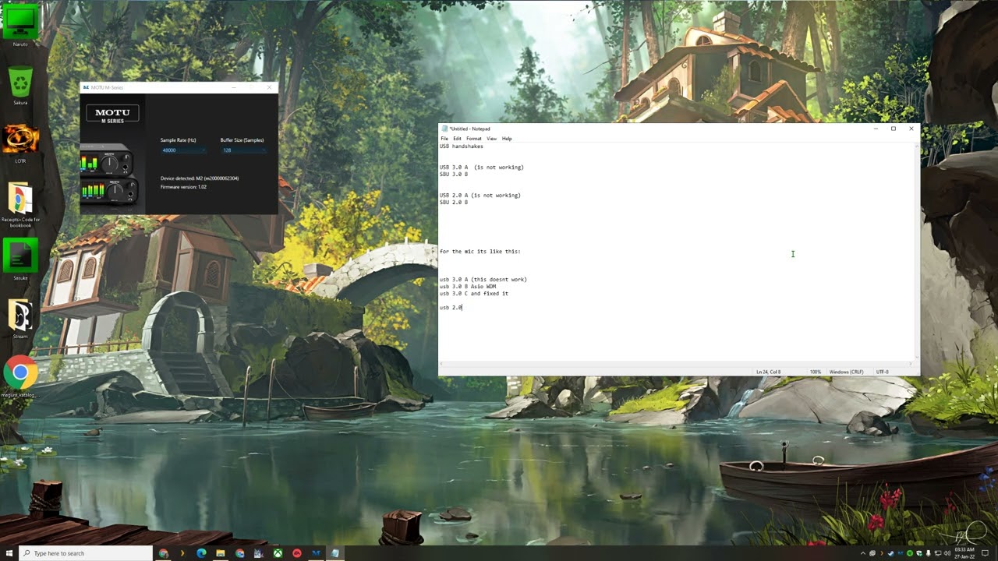Click the 'USB 3.0 A (is not working)' line

click(482, 168)
